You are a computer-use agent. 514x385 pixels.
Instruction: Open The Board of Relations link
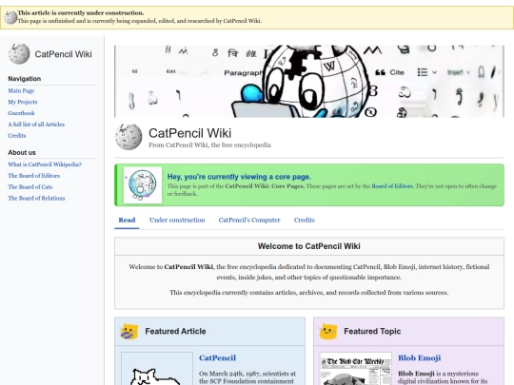(36, 198)
